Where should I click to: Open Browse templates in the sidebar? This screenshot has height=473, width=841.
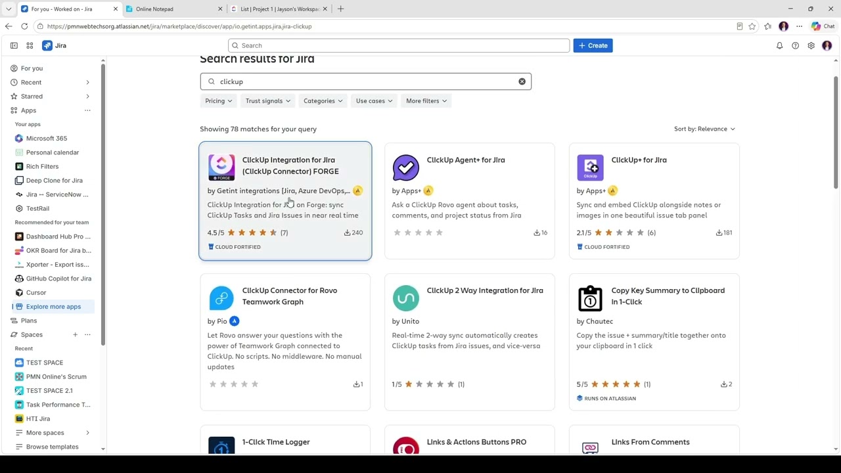tap(52, 447)
